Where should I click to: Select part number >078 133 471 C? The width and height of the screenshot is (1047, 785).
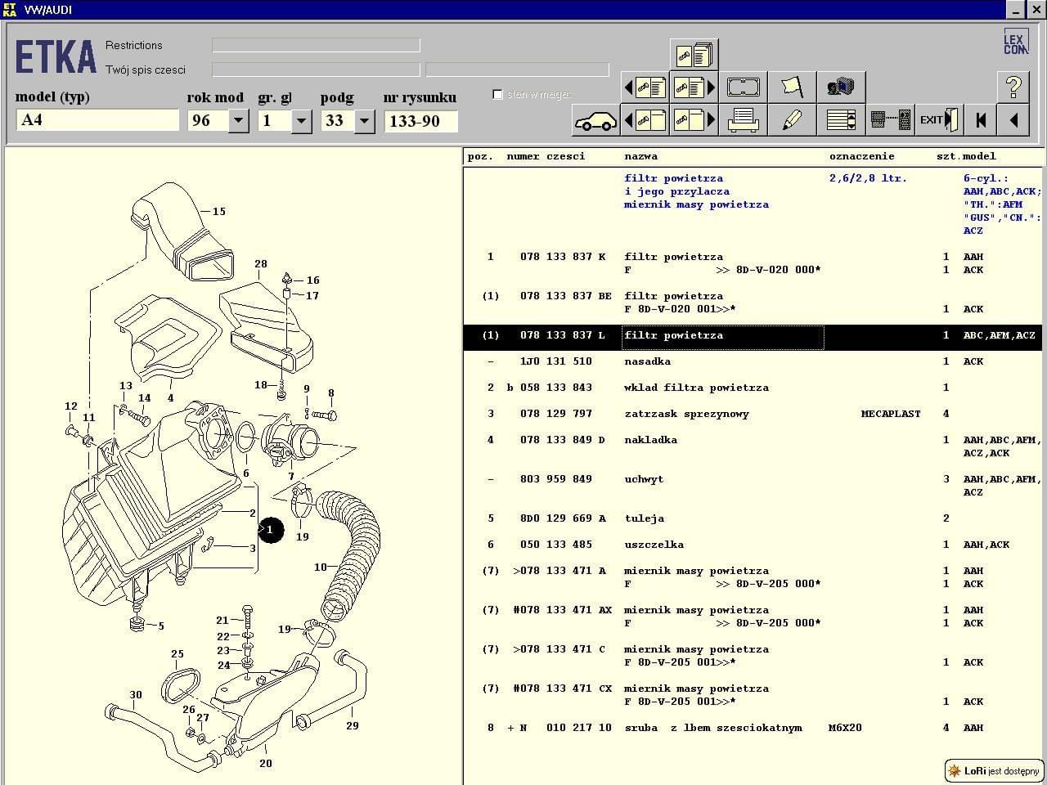click(559, 649)
